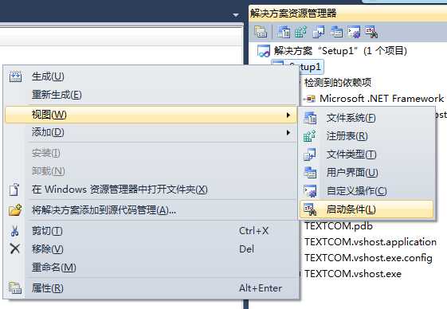Click the 用户界面(U) submenu icon
The width and height of the screenshot is (447, 309).
click(310, 173)
